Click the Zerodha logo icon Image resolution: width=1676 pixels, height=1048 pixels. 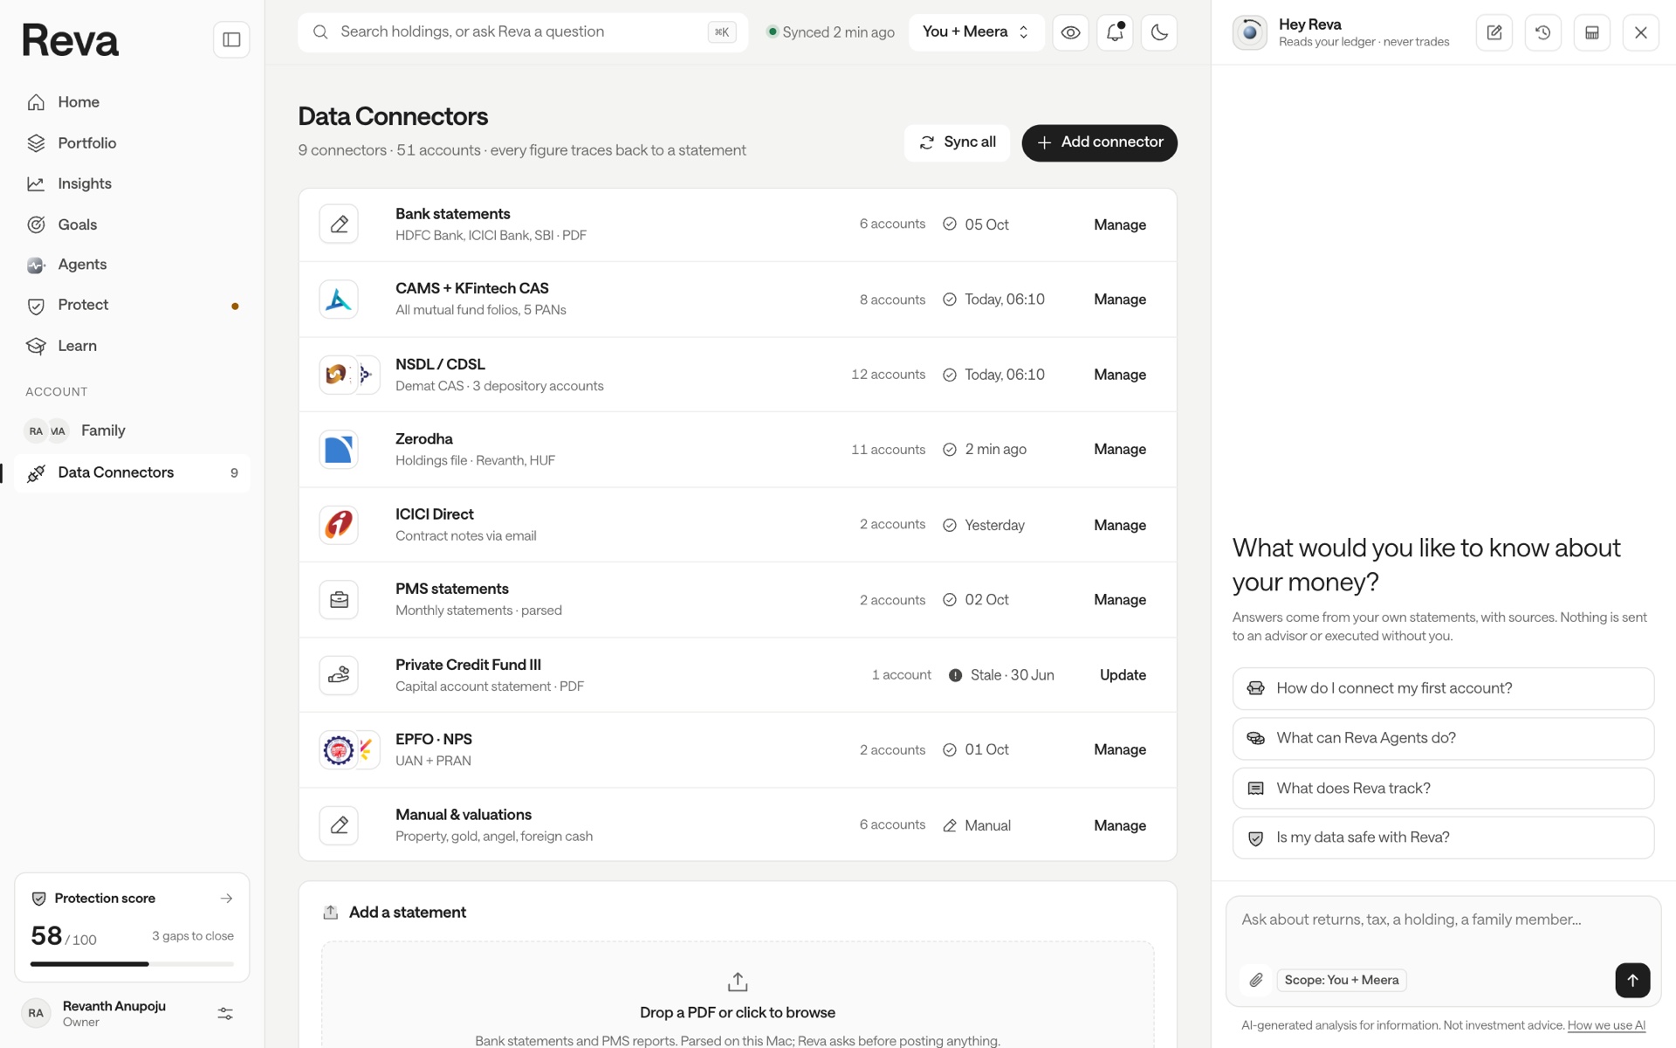pos(339,450)
